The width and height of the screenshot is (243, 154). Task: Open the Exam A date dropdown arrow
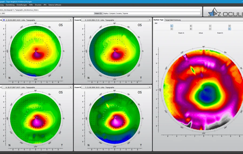(71, 20)
